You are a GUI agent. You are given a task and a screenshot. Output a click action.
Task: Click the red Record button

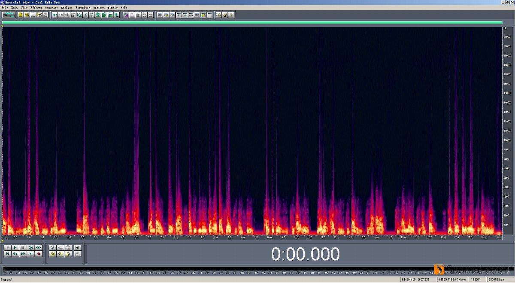[x=38, y=254]
